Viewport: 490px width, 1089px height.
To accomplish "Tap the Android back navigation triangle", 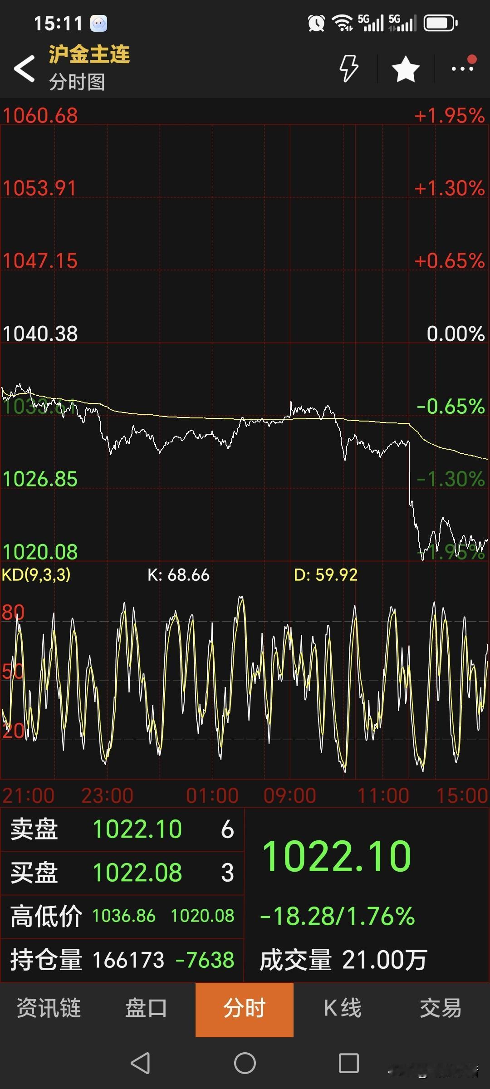I will (x=140, y=1063).
